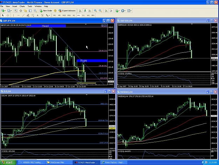Draw a horizontal line tool
Screen dimensions: 219x165
pyautogui.click(x=19, y=15)
